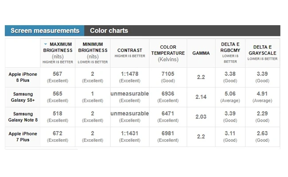The width and height of the screenshot is (288, 177).
Task: Click the Gamma column header
Action: click(201, 53)
